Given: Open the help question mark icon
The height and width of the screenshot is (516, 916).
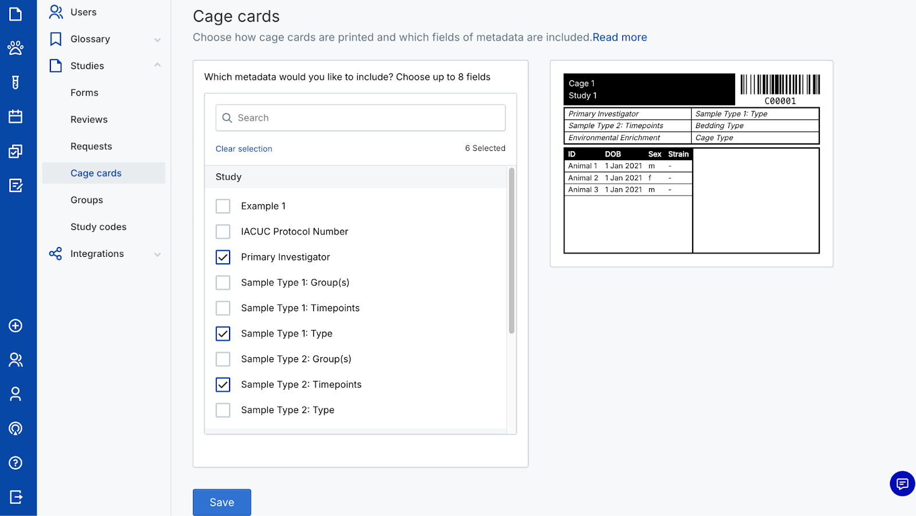Looking at the screenshot, I should (x=15, y=463).
